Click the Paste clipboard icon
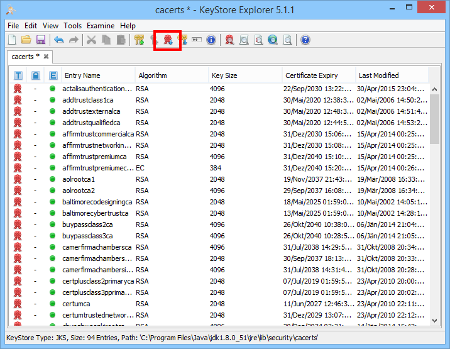450x349 pixels. click(x=121, y=40)
